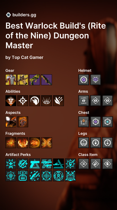Screen dimensions: 117x210
Task: Click the builders.gg site name text
Action: tap(24, 15)
